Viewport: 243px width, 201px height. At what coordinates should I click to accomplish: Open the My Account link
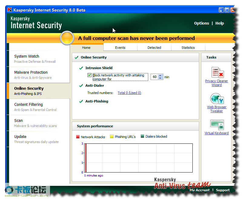click(200, 190)
